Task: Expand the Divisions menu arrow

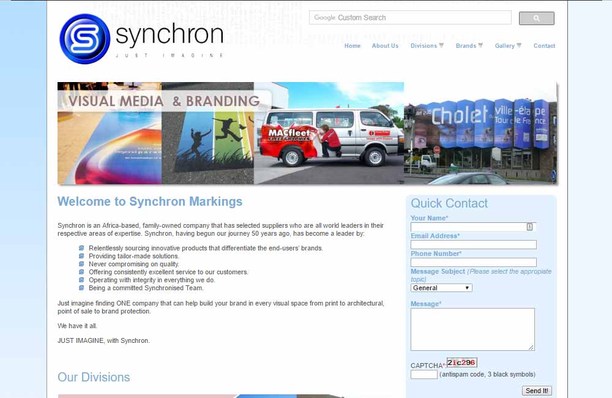Action: tap(441, 45)
